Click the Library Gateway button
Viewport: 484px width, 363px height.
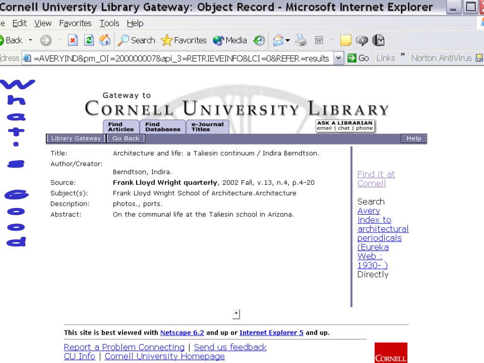[76, 138]
